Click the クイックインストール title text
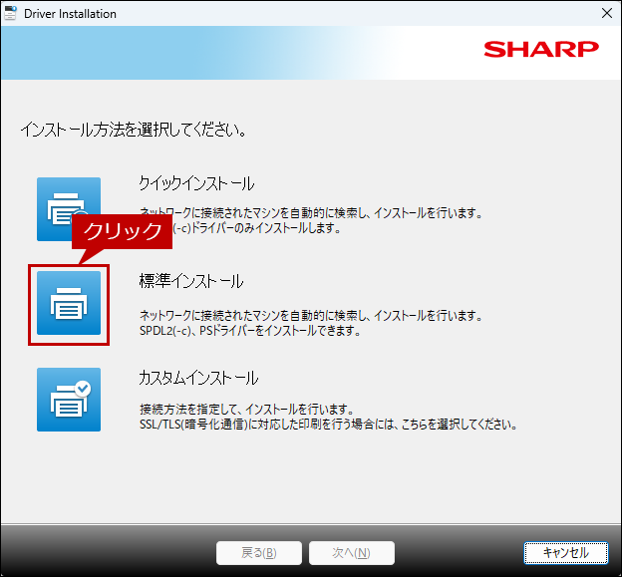This screenshot has width=622, height=577. (196, 184)
